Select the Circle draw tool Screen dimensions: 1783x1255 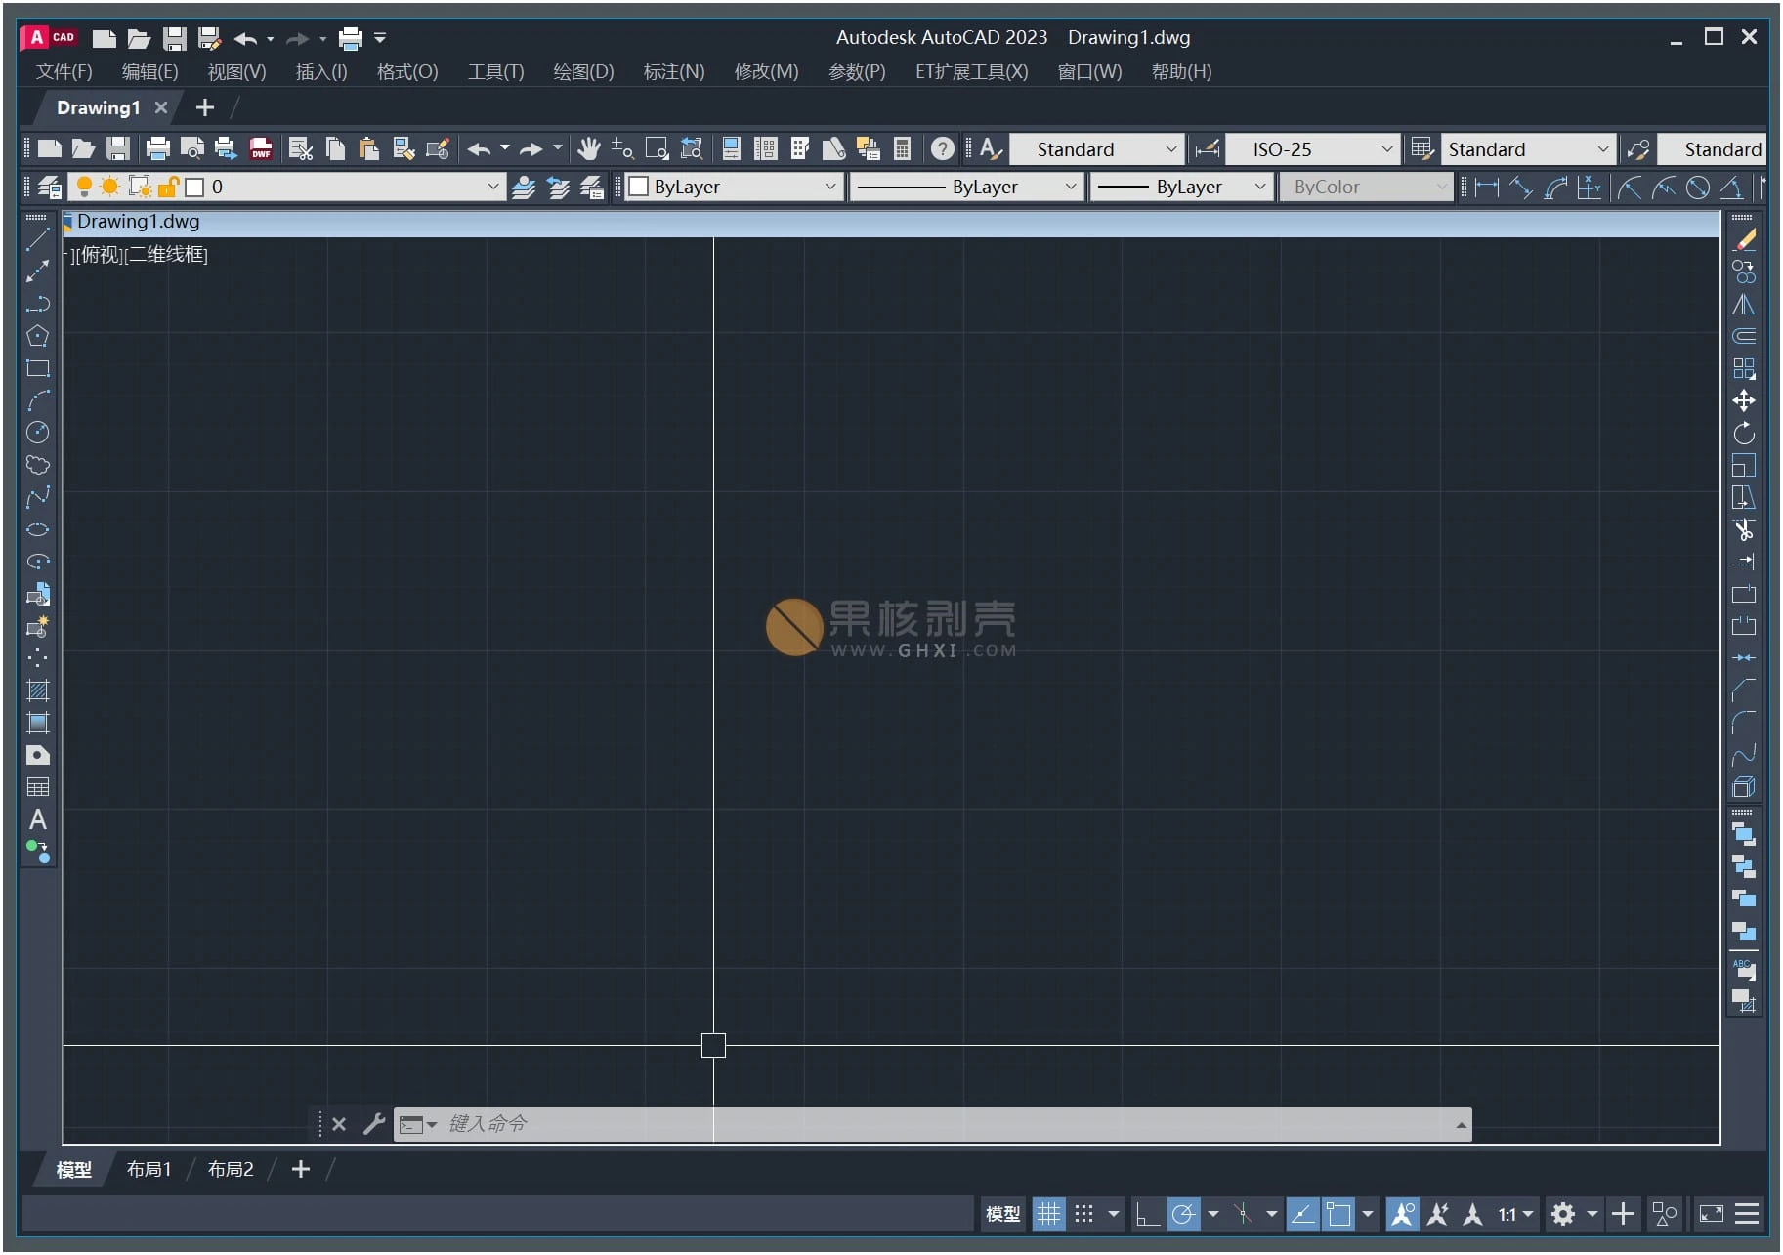pos(37,433)
